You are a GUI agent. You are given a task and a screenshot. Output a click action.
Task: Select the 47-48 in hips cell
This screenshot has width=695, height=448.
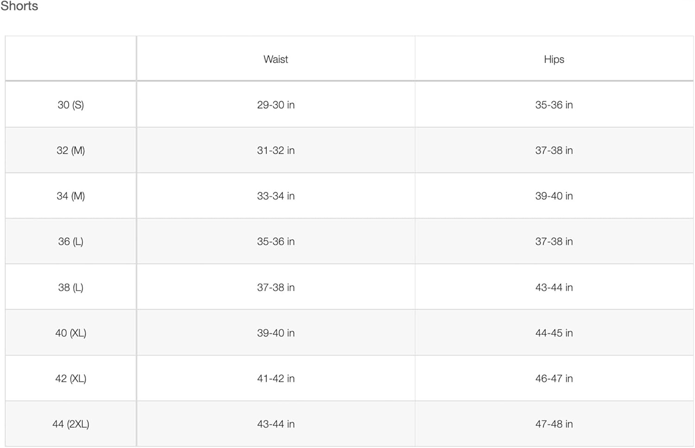click(x=554, y=424)
